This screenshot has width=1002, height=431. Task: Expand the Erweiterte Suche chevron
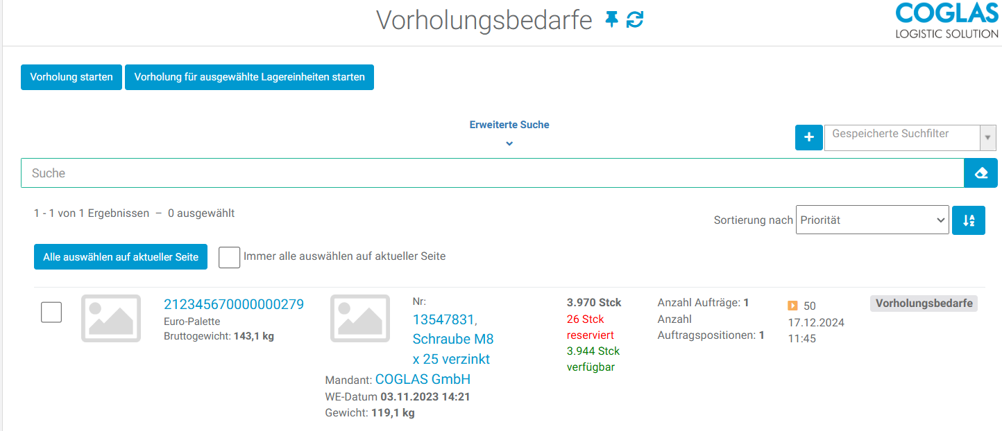509,143
